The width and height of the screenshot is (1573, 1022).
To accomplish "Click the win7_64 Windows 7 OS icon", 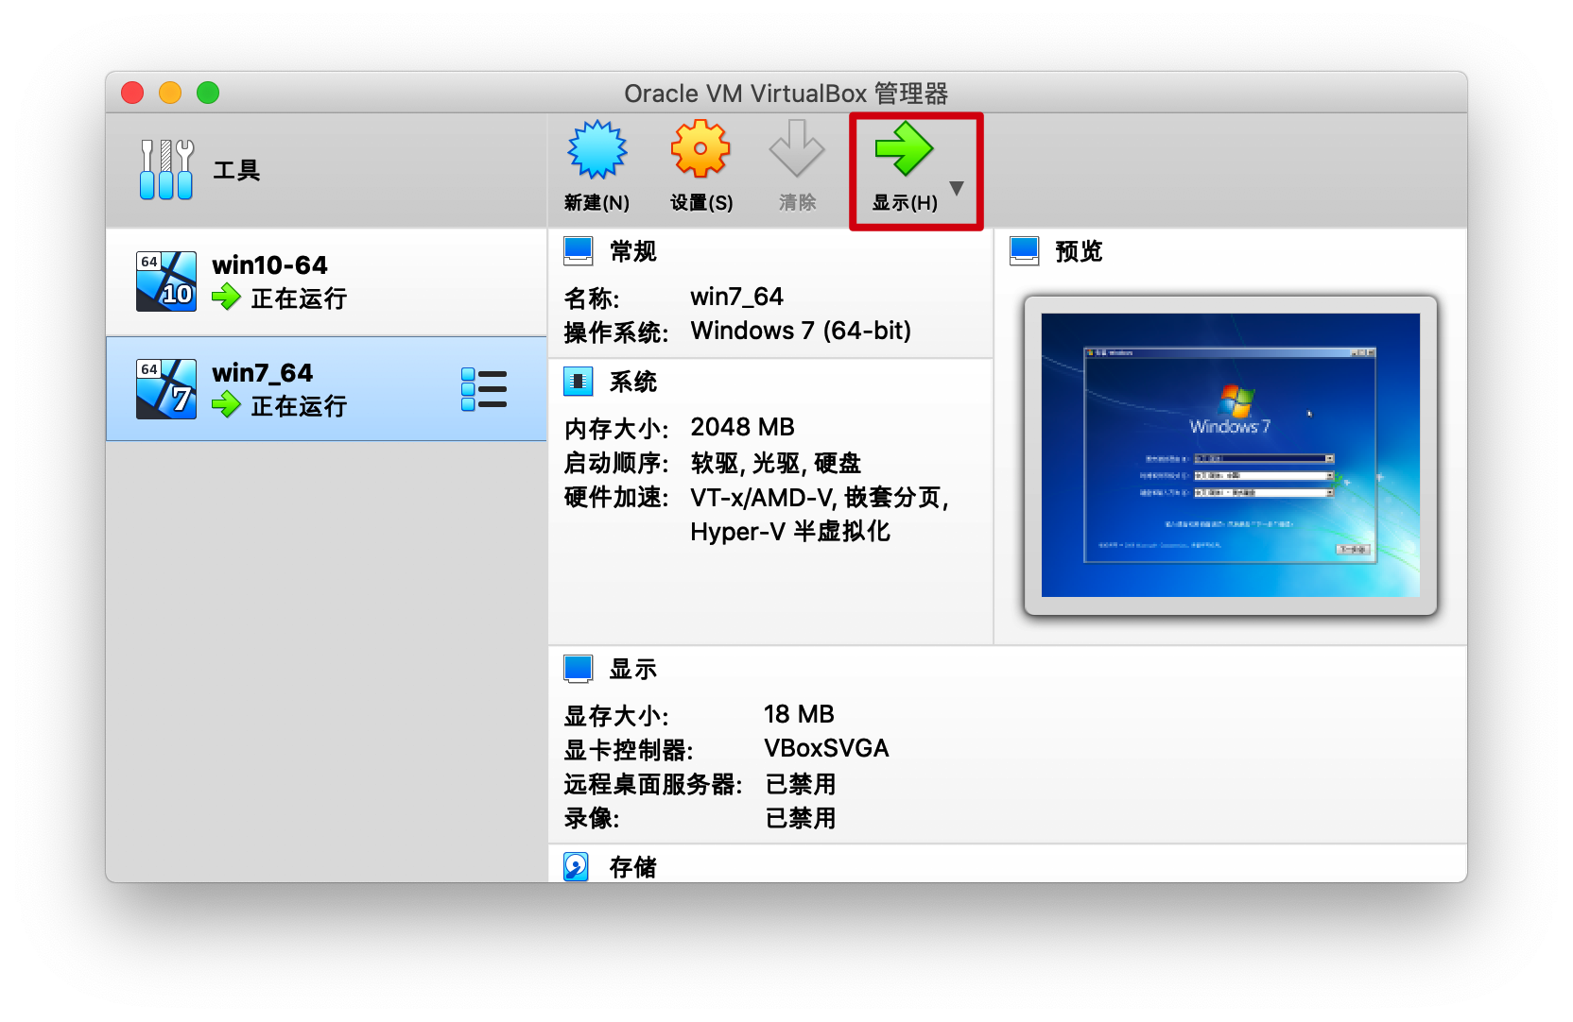I will click(x=166, y=389).
